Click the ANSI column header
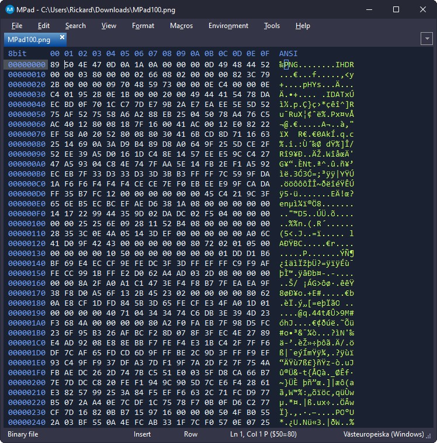Screen dimensions: 437x443 288,54
